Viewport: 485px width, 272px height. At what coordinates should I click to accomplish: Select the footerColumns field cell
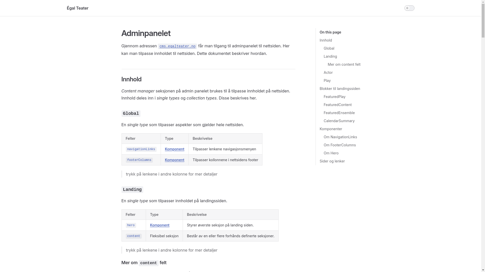tap(141, 160)
